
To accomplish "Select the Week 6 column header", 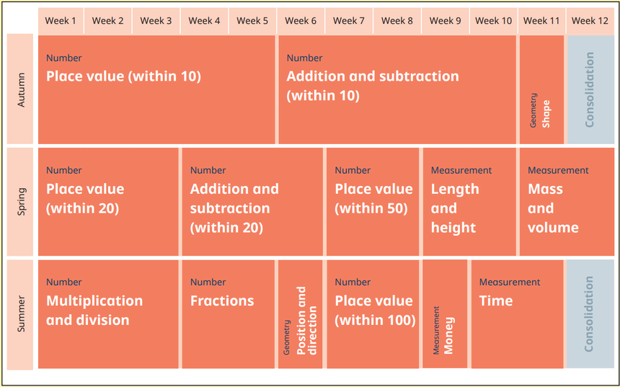I will [301, 21].
